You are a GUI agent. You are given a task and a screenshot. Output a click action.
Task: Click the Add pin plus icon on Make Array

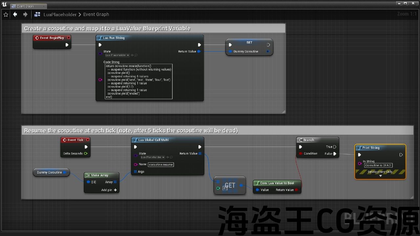[x=115, y=190]
